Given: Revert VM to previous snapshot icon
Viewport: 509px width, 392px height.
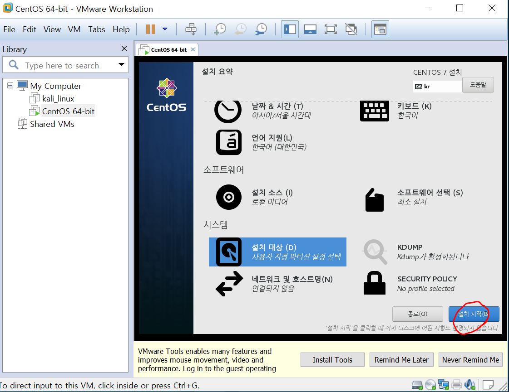Looking at the screenshot, I should (x=241, y=29).
